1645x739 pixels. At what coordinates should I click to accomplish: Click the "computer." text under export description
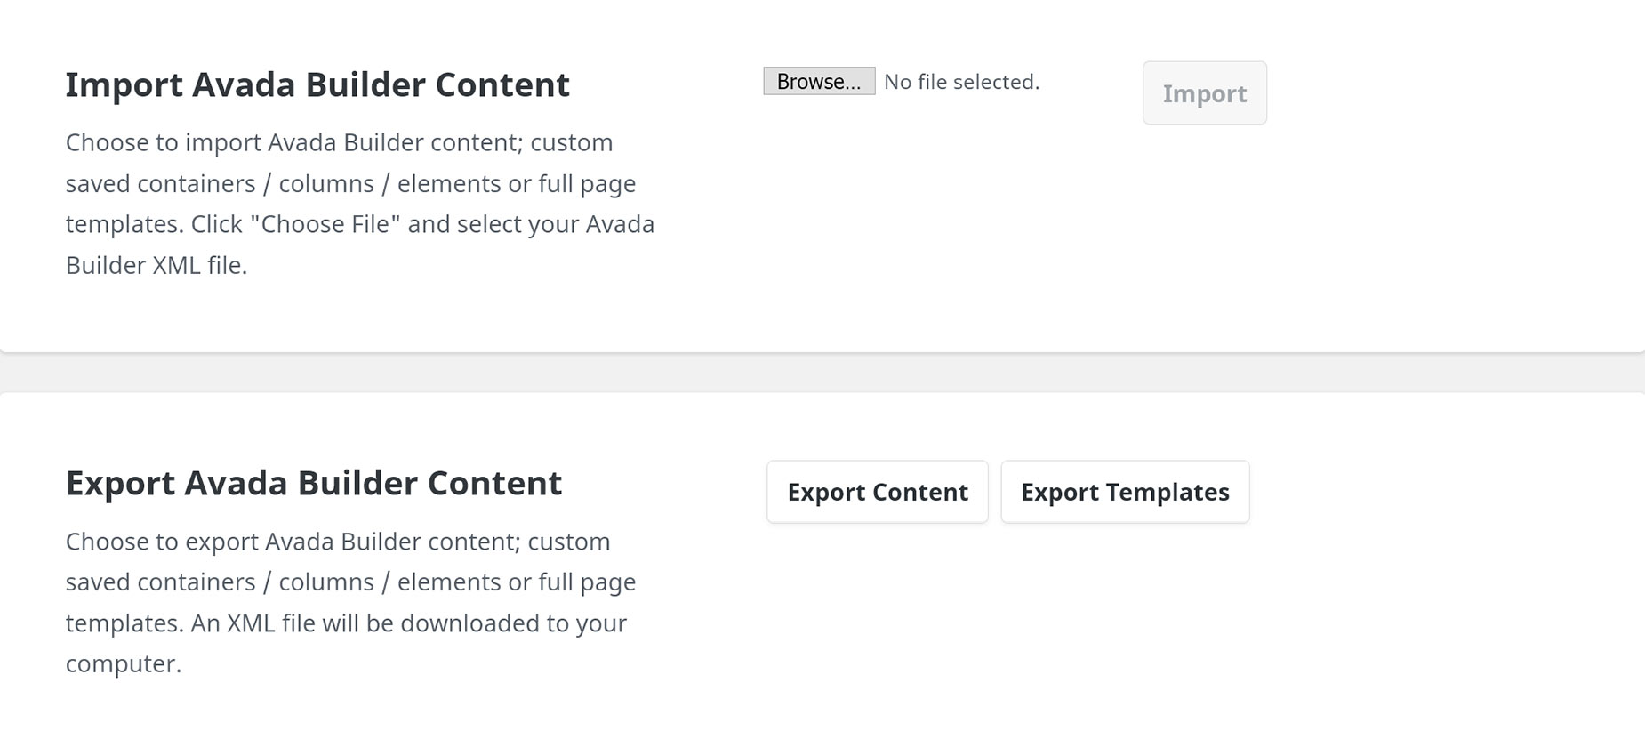[124, 663]
